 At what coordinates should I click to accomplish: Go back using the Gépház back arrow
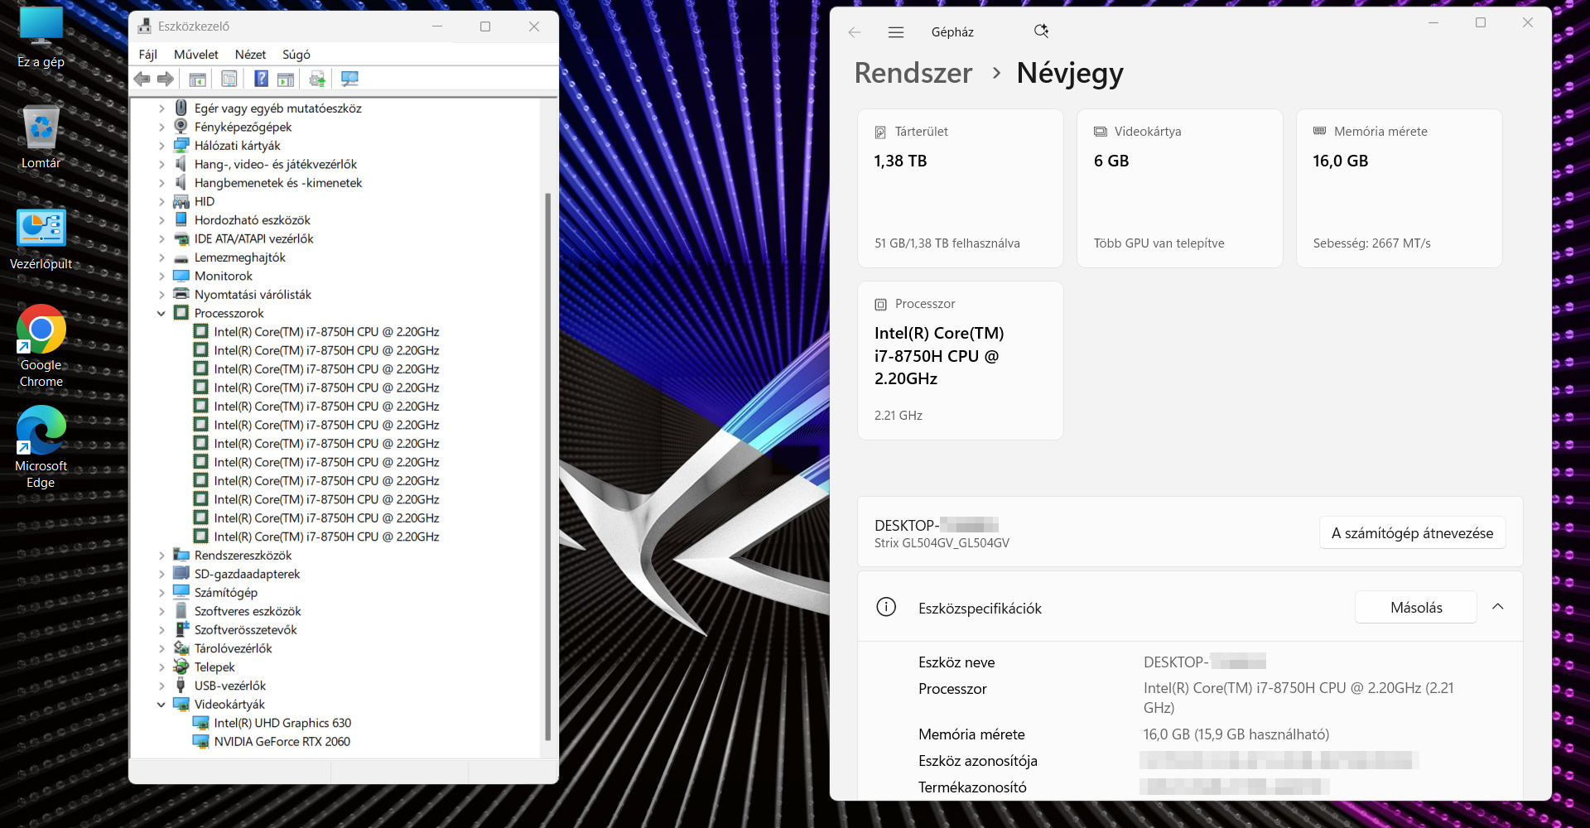(x=855, y=32)
